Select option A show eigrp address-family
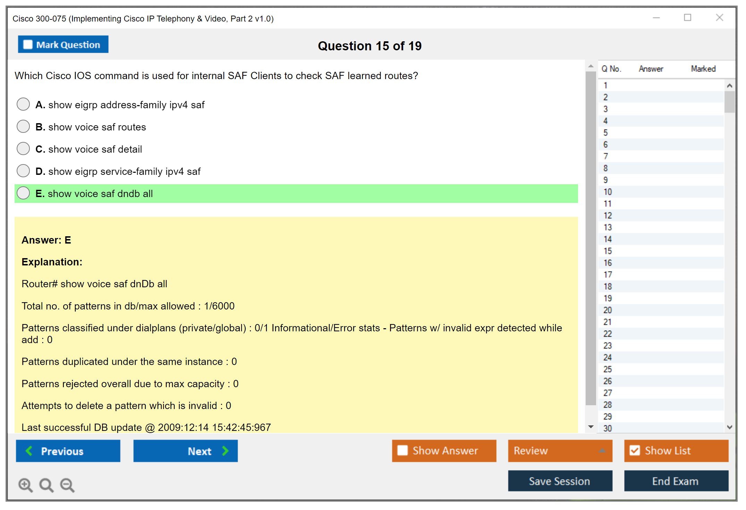746x510 pixels. click(23, 104)
